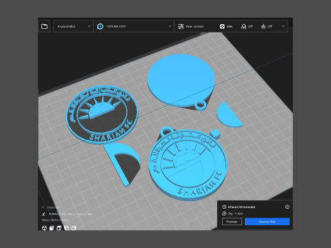
Task: Select the small cube model
Action: pos(216,134)
